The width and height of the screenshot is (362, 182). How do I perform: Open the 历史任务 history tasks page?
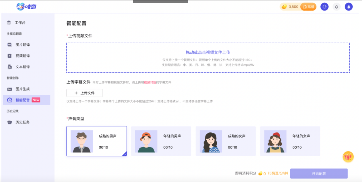coord(22,122)
